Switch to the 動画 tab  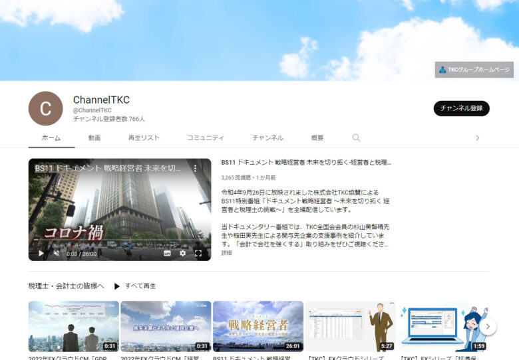click(x=94, y=137)
